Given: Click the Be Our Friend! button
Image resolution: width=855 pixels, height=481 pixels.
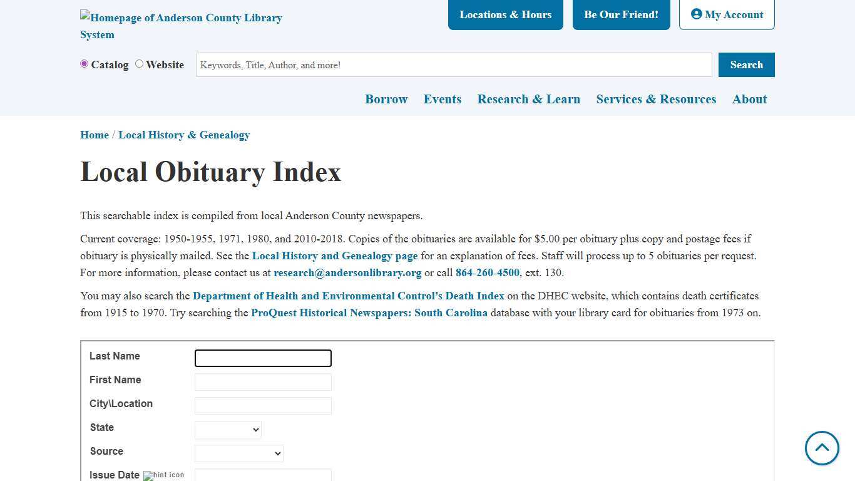Looking at the screenshot, I should coord(621,14).
